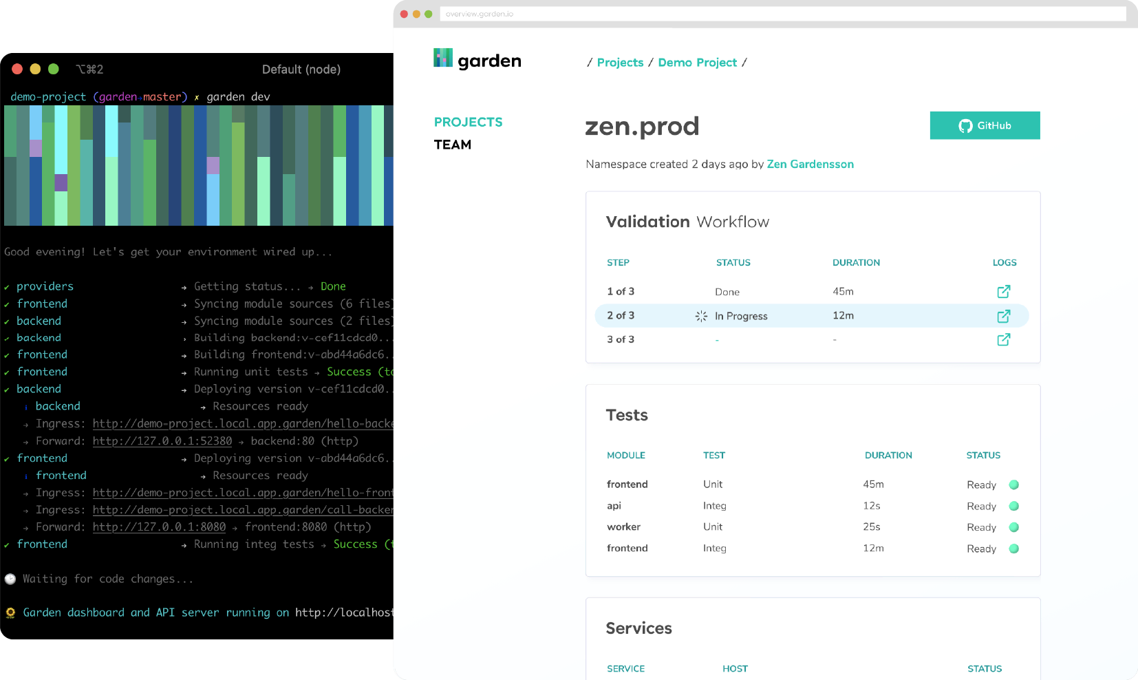Image resolution: width=1138 pixels, height=680 pixels.
Task: Click the TEST column header
Action: (x=714, y=455)
